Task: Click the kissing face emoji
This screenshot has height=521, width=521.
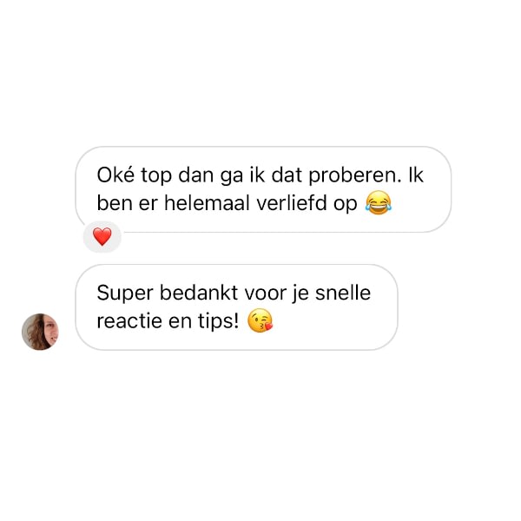Action: tap(260, 320)
